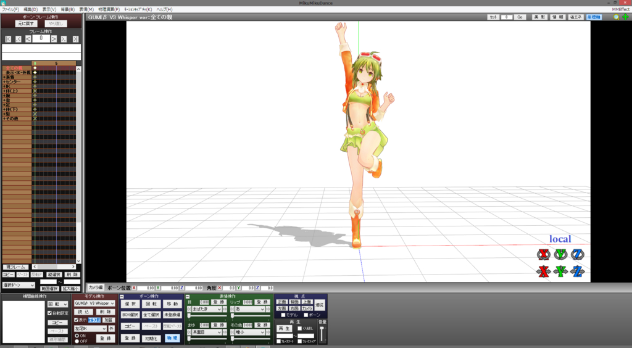Viewport: 632px width, 348px height.
Task: Click next arrow beside 瞳小 morph
Action: tap(268, 333)
